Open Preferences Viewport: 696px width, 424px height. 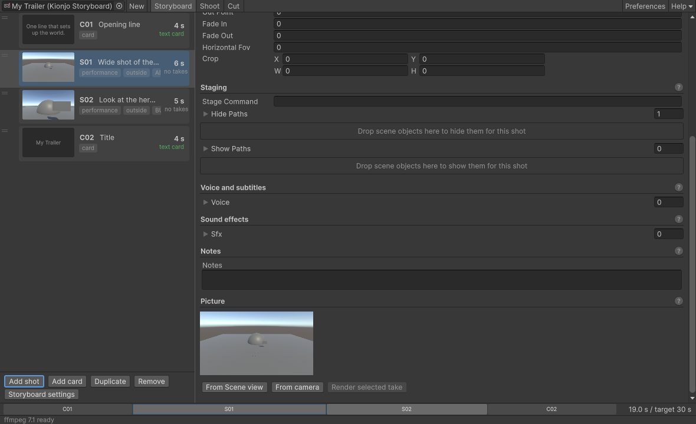[645, 6]
